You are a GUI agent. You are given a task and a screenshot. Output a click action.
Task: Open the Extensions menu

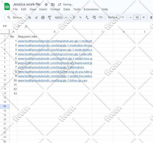tap(91, 9)
